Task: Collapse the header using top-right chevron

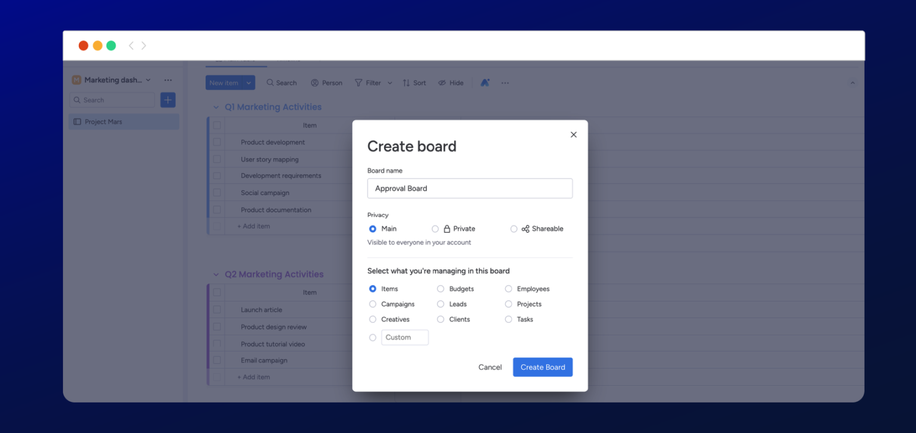Action: [x=853, y=83]
